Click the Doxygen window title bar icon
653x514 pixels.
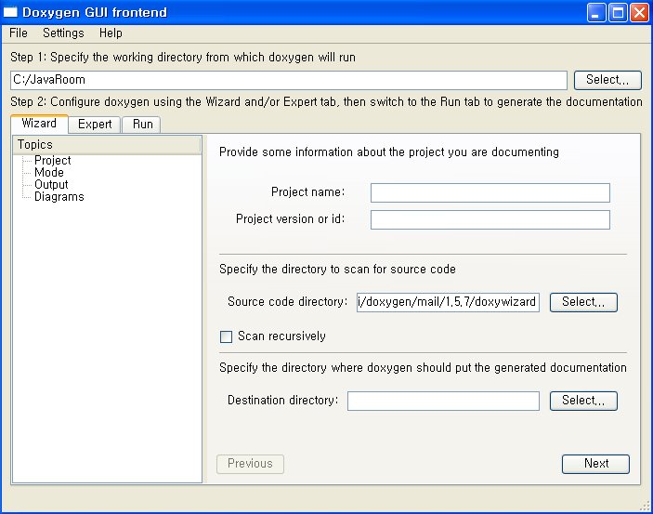[10, 12]
